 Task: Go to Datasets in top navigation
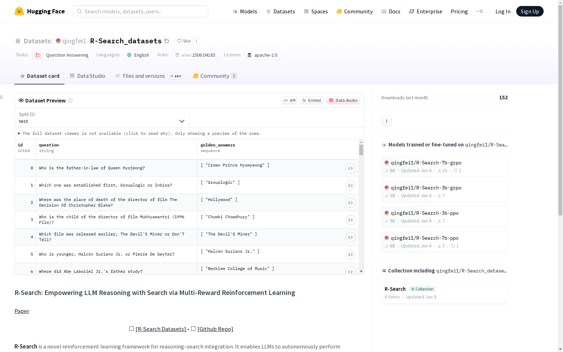click(280, 11)
